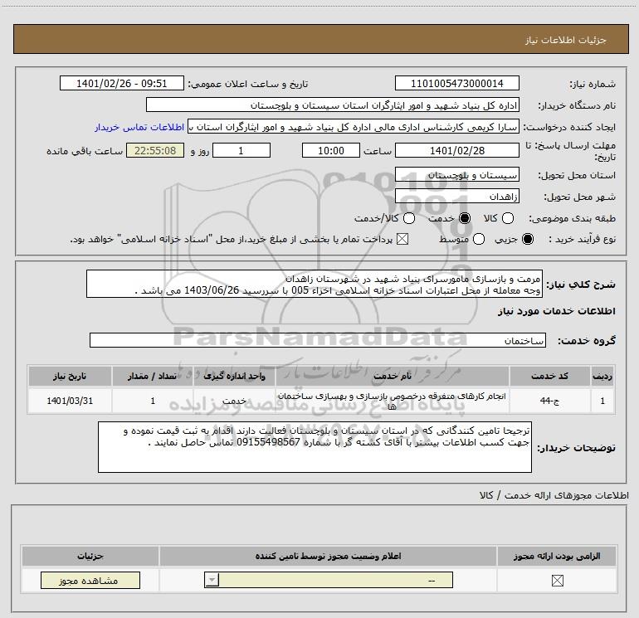Image resolution: width=639 pixels, height=618 pixels.
Task: Select the خدمت radio button
Action: click(x=465, y=218)
